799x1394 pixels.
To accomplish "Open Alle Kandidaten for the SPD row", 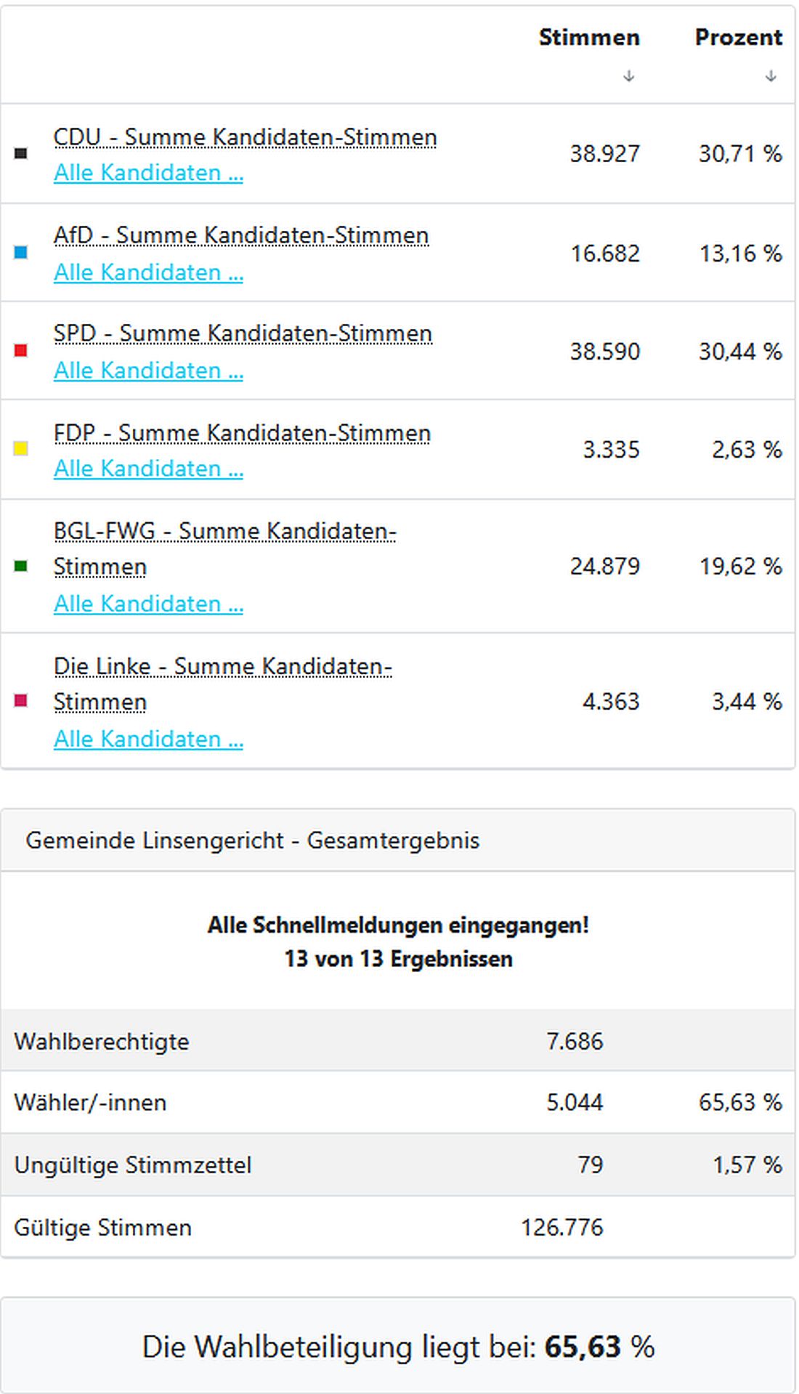I will [x=147, y=370].
